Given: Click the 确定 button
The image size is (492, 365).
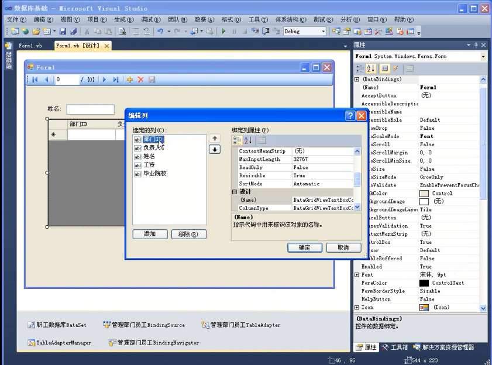Looking at the screenshot, I should (305, 247).
